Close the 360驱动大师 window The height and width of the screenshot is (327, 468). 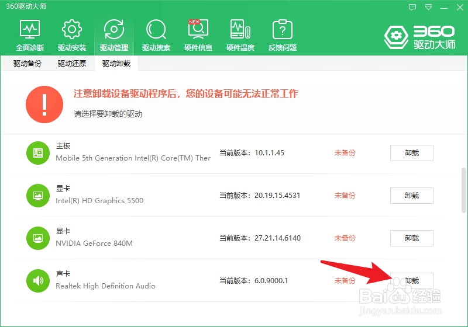pyautogui.click(x=460, y=7)
